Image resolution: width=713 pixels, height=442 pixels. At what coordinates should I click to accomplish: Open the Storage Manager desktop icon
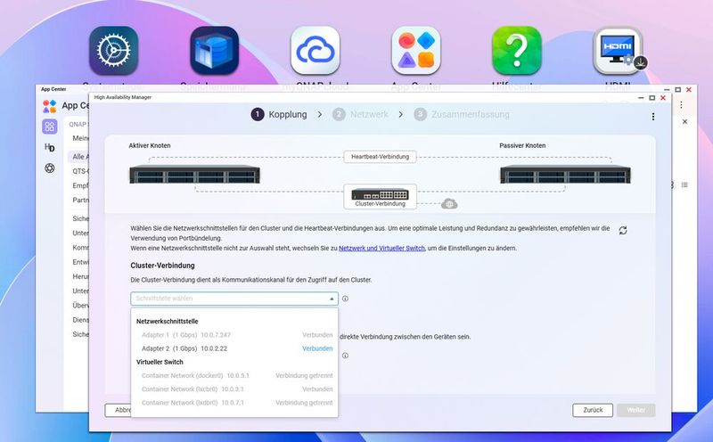coord(214,51)
